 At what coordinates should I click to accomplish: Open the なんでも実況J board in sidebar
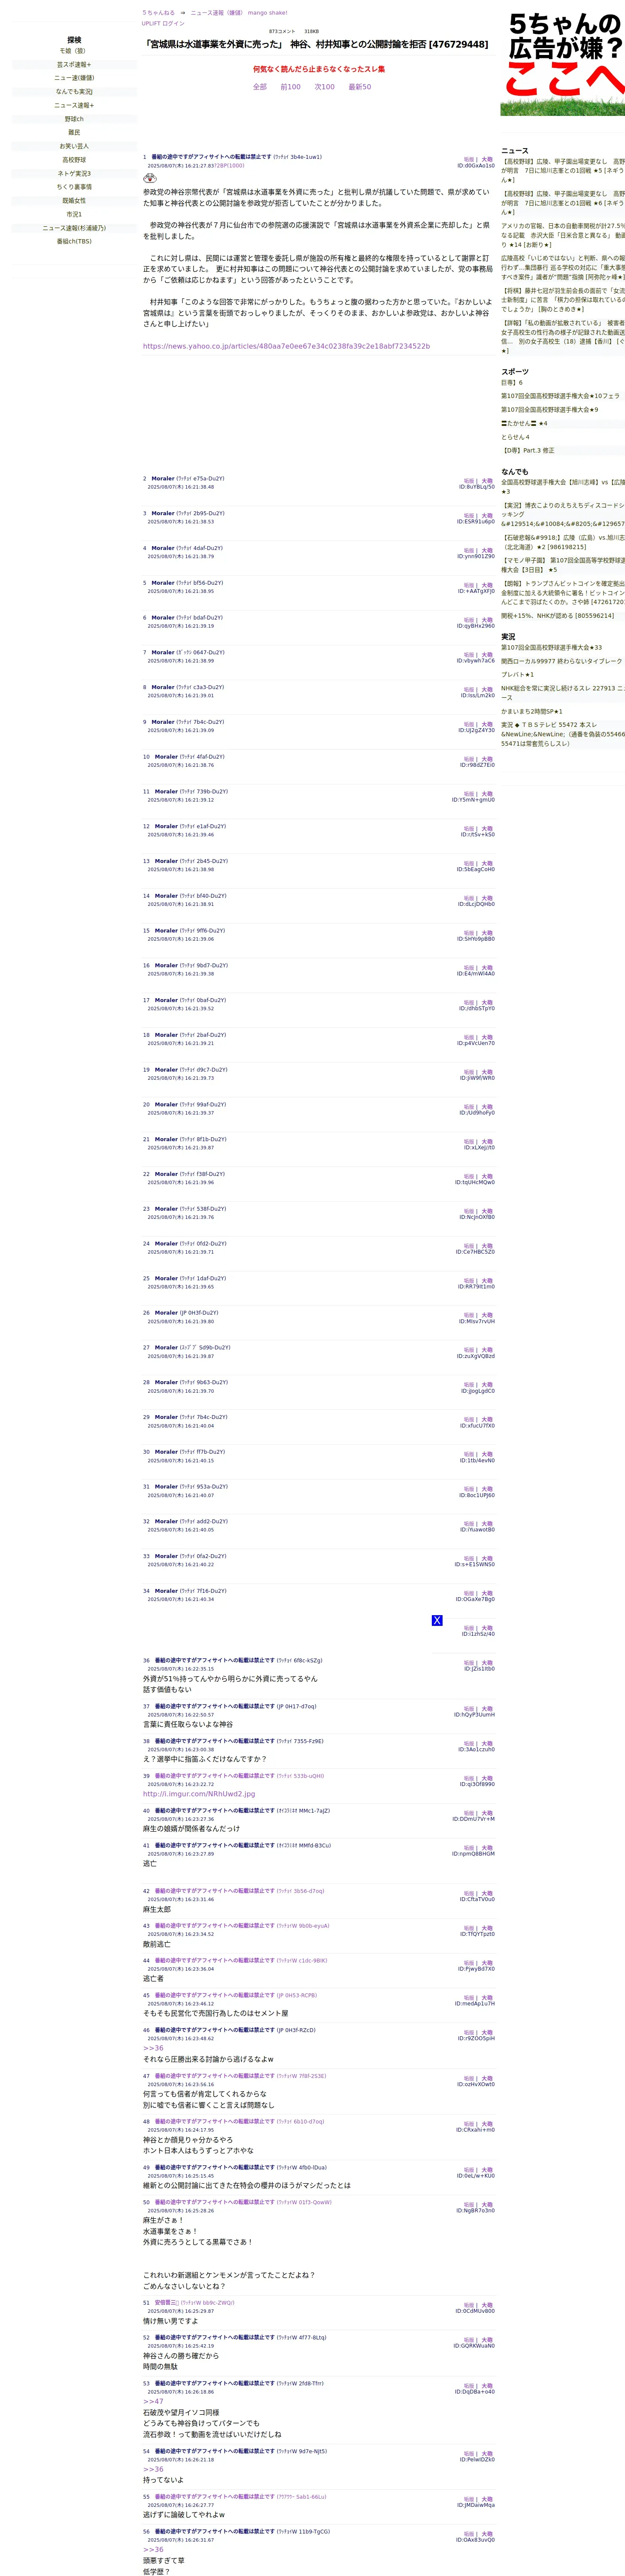(74, 92)
